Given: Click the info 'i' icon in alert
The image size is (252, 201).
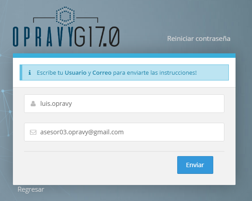Looking at the screenshot, I should (29, 72).
